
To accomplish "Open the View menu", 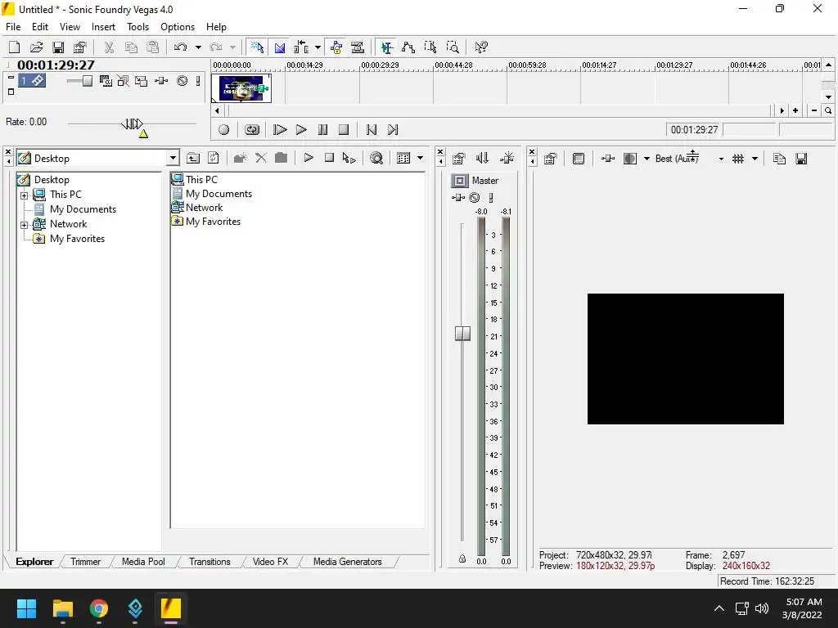I will (70, 27).
